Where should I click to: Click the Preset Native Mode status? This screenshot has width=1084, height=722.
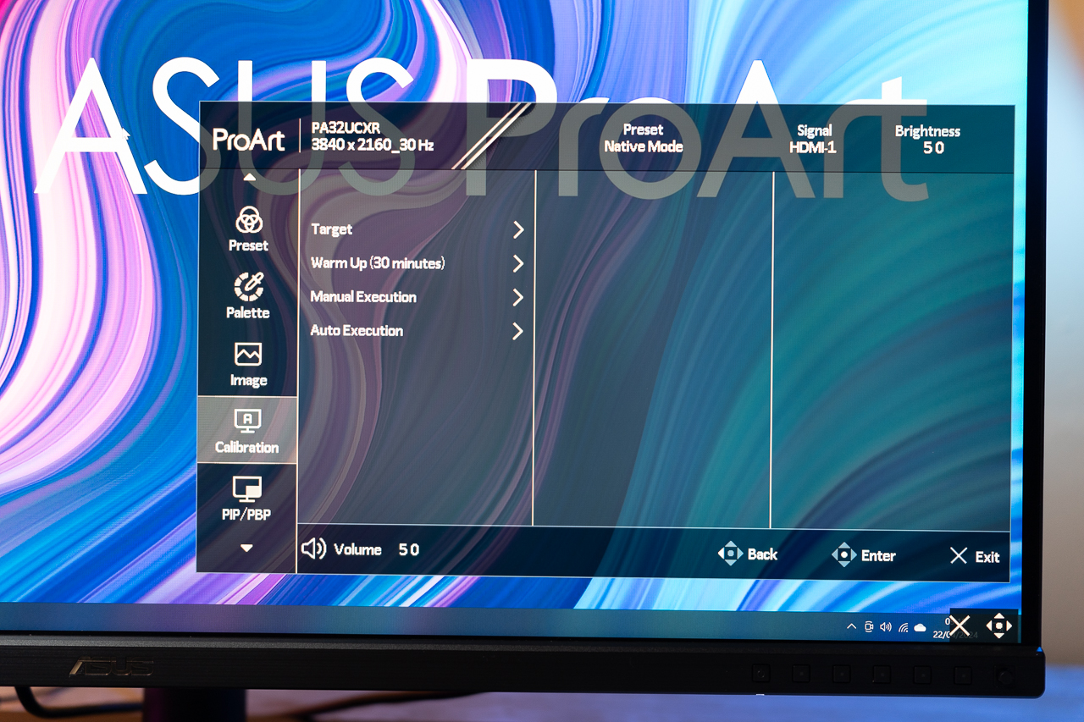[x=643, y=138]
